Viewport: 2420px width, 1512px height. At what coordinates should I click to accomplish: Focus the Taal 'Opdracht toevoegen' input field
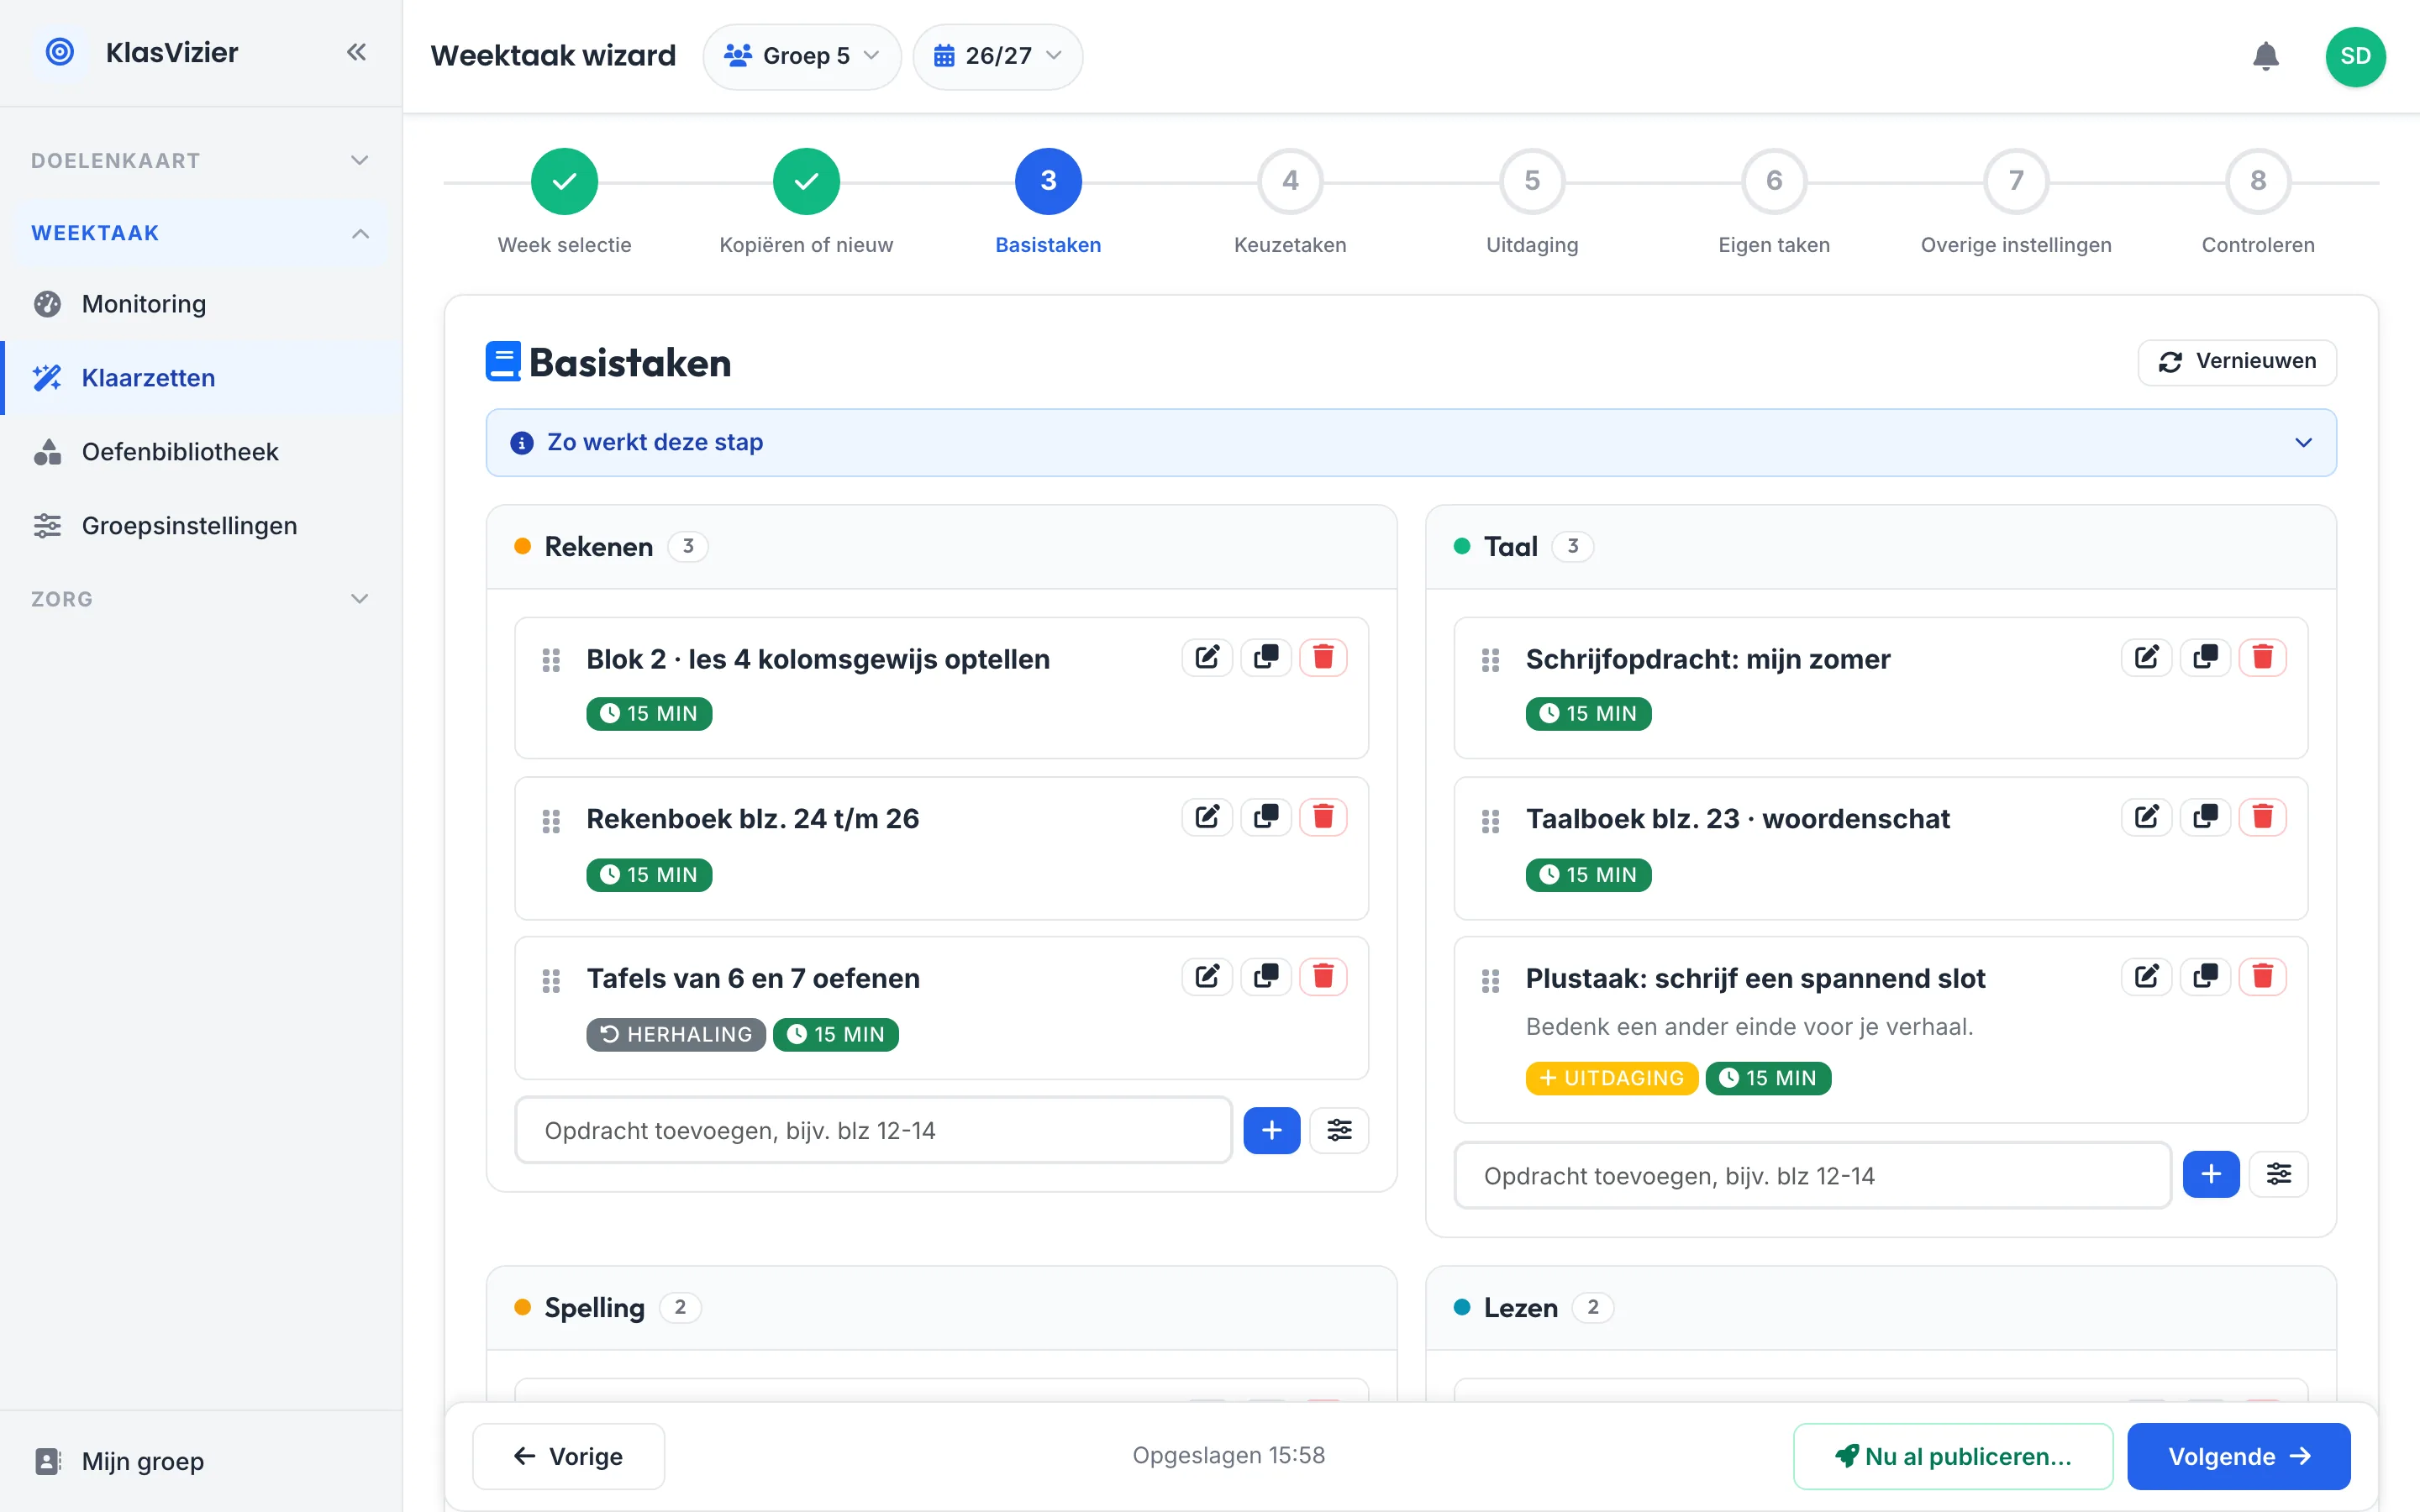coord(1812,1175)
